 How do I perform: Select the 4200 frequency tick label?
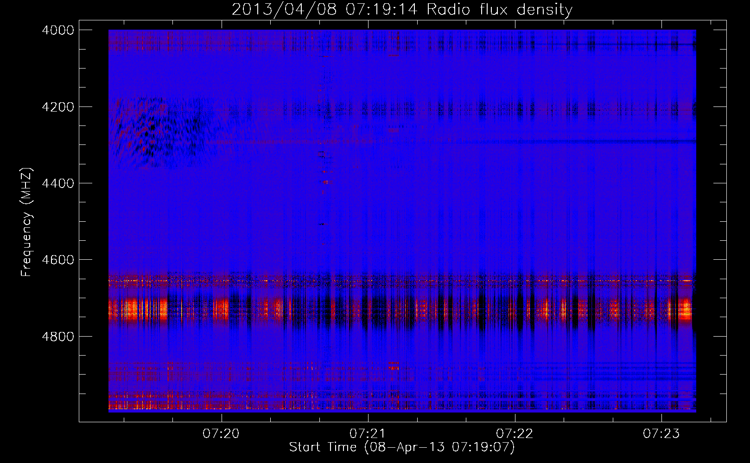tap(58, 107)
